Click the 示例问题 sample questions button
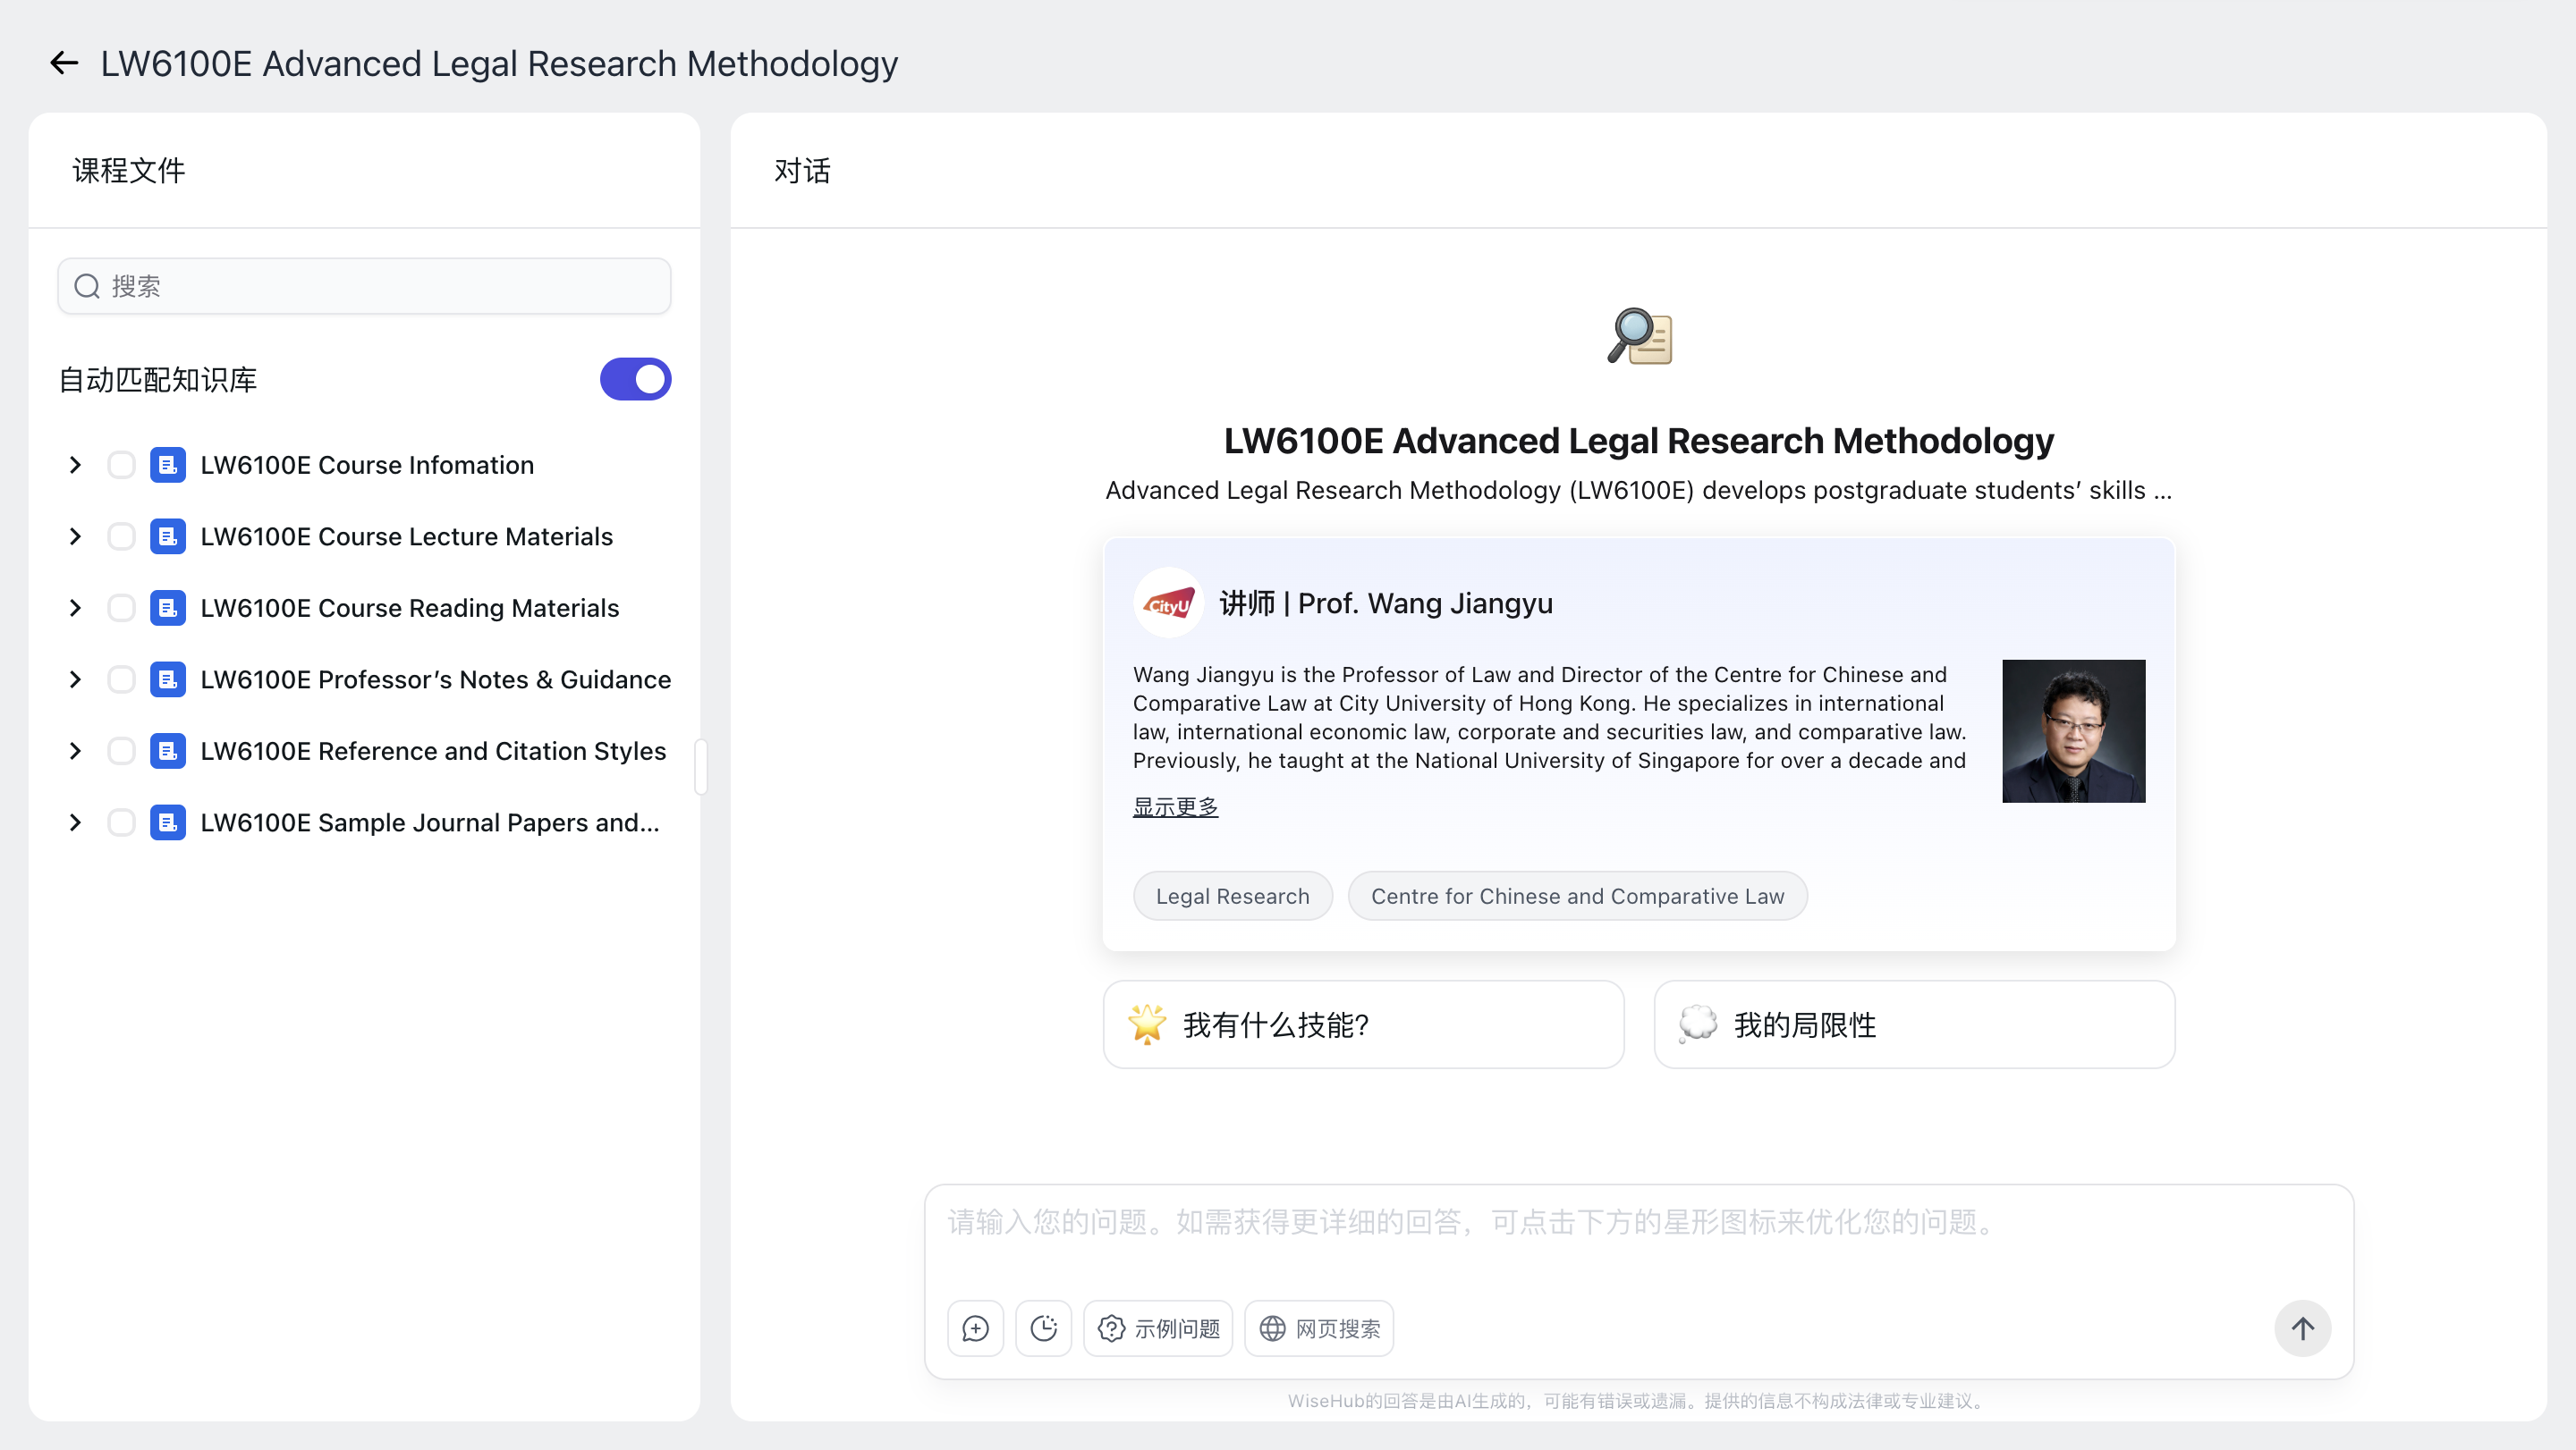 point(1158,1328)
